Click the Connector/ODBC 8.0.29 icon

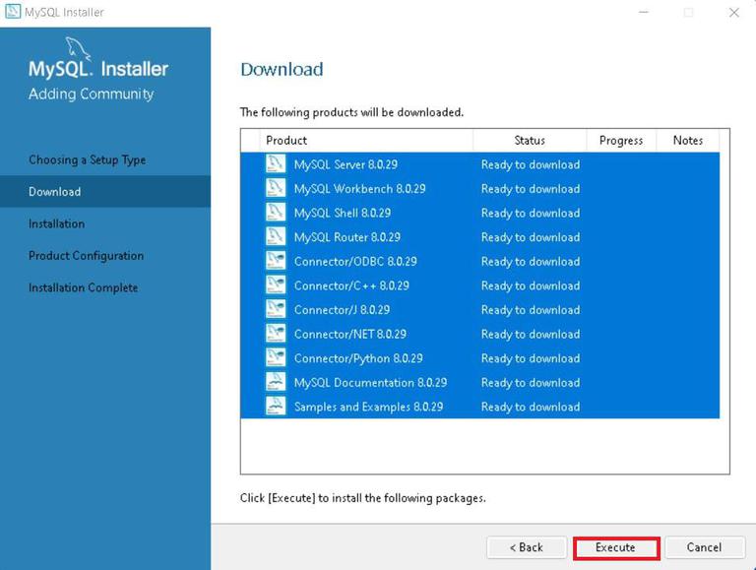[276, 261]
